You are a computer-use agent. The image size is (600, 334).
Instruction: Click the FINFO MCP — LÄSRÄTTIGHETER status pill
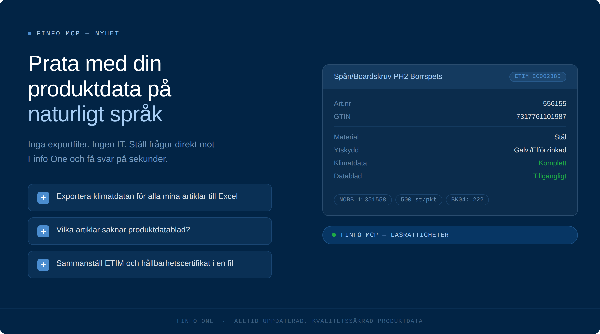(450, 235)
